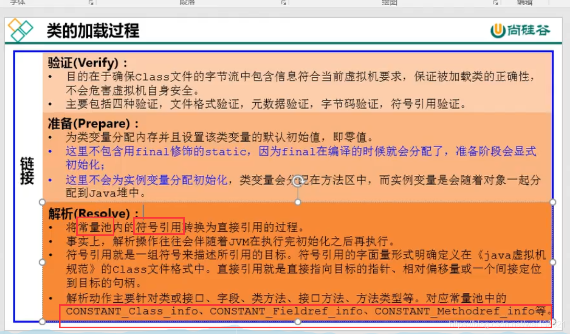Select the bottom-middle handle of the selected text box
This screenshot has width=570, height=334.
298,321
